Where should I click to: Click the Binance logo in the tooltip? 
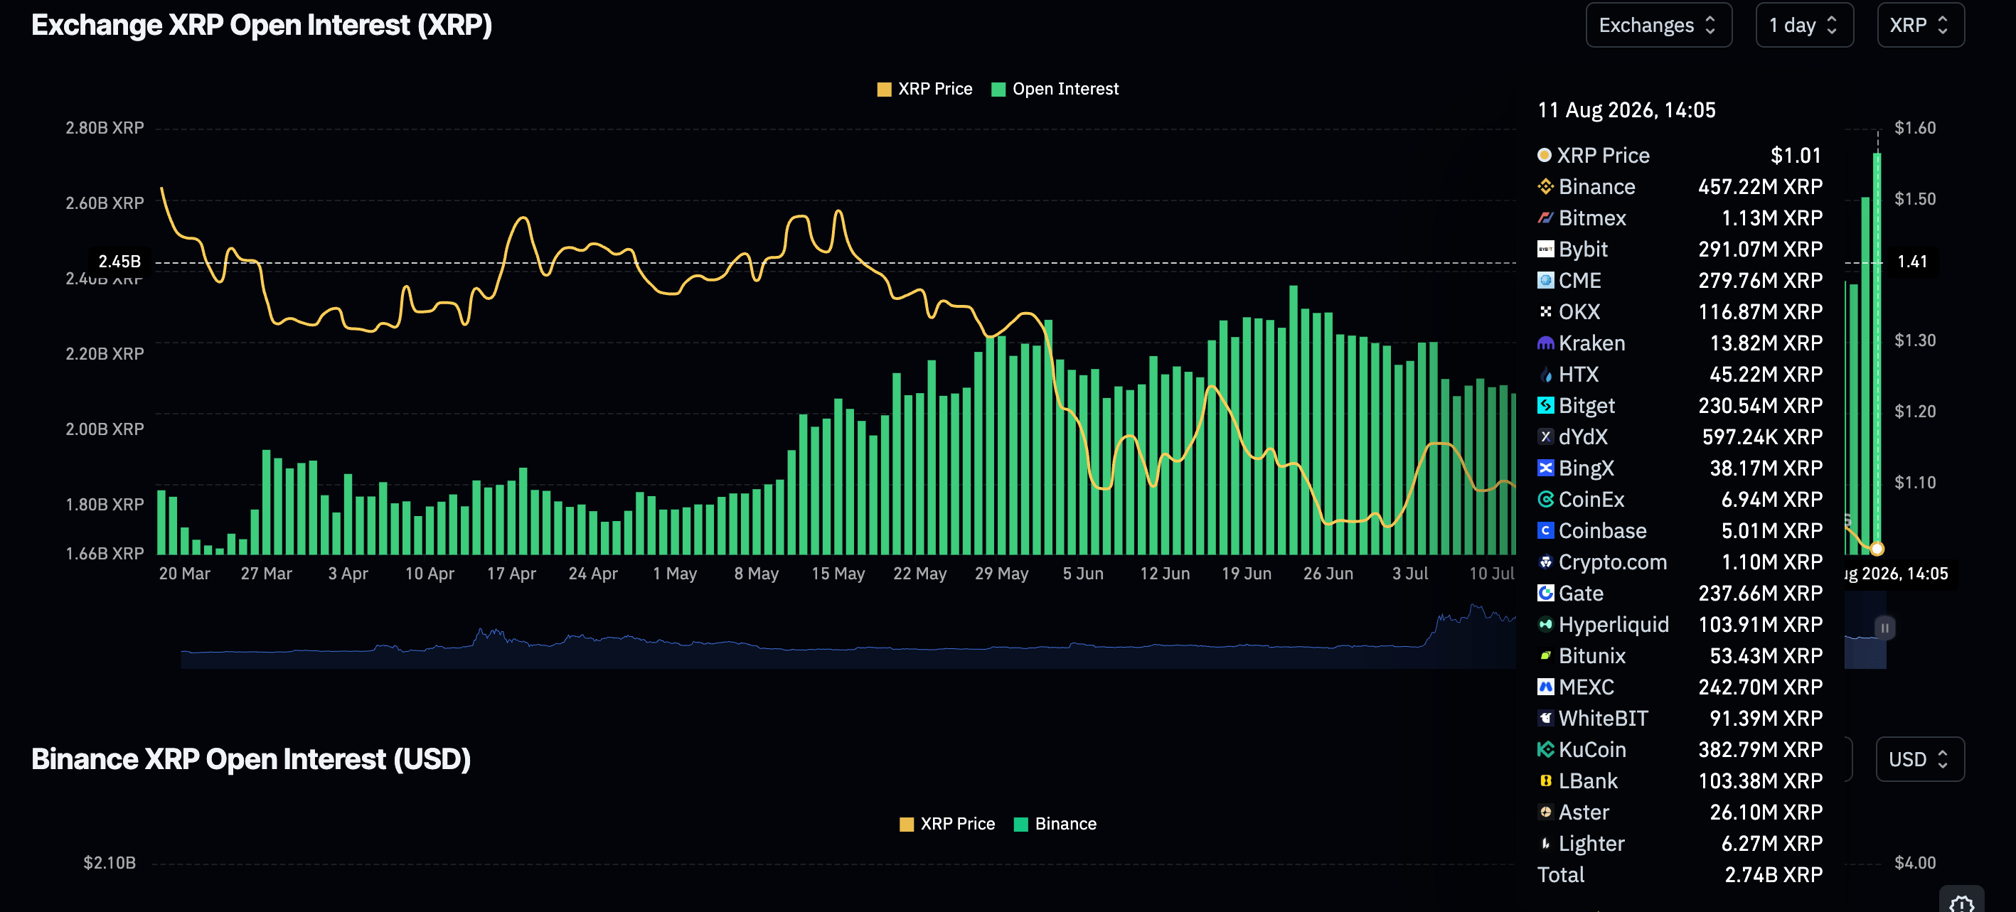coord(1545,186)
